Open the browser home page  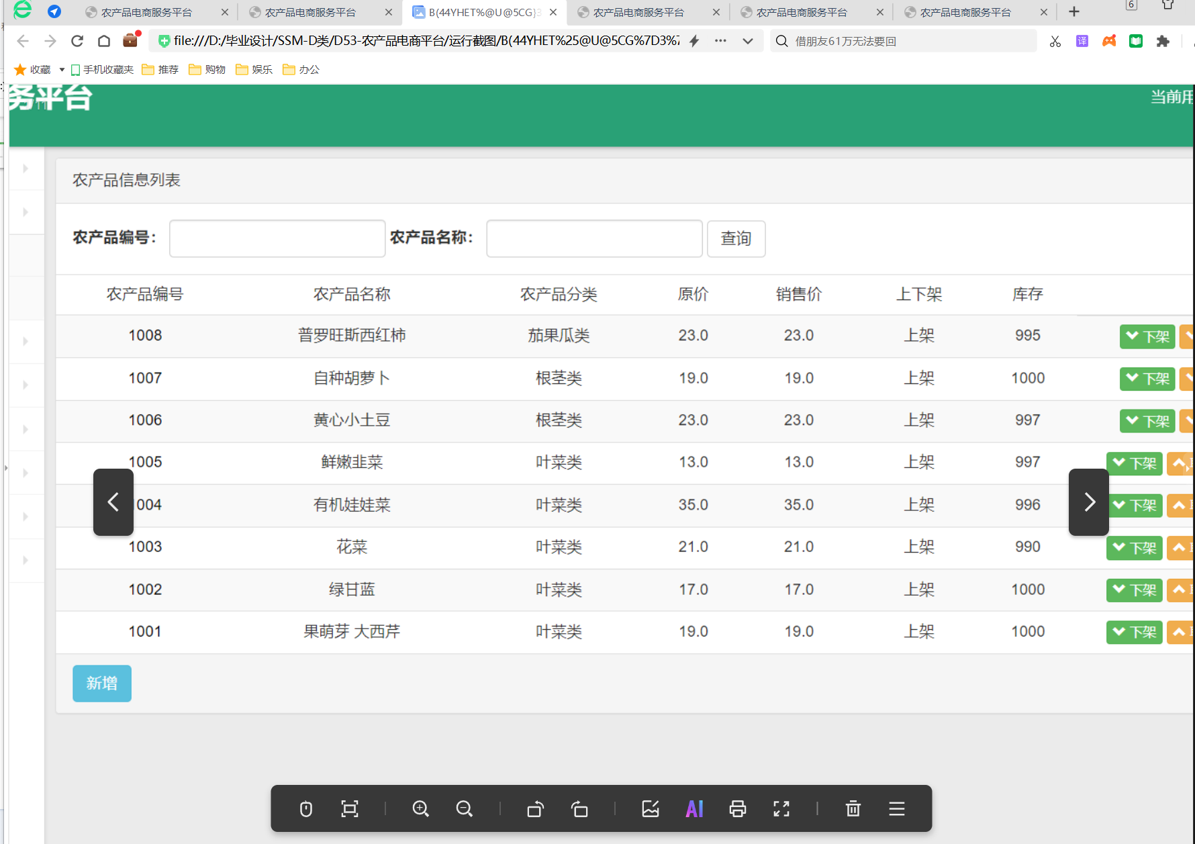pyautogui.click(x=104, y=41)
